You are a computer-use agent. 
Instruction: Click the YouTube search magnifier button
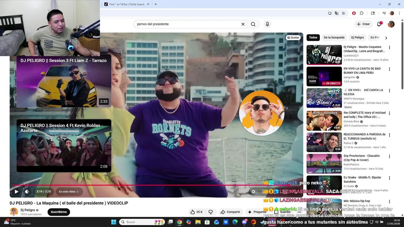pos(253,24)
